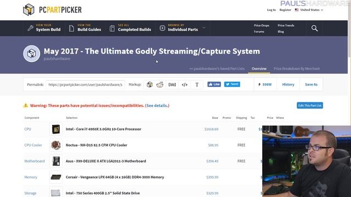Click Asus X99-DELUXE II thumbnail
The height and width of the screenshot is (197, 351).
pos(56,161)
